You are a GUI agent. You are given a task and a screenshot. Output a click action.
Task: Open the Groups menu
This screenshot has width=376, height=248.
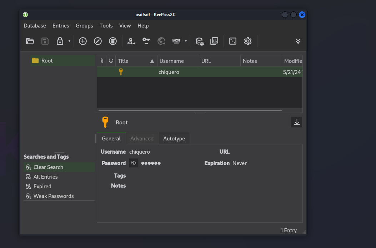coord(84,26)
